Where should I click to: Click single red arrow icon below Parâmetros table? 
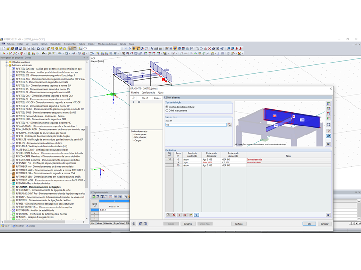[180, 215]
